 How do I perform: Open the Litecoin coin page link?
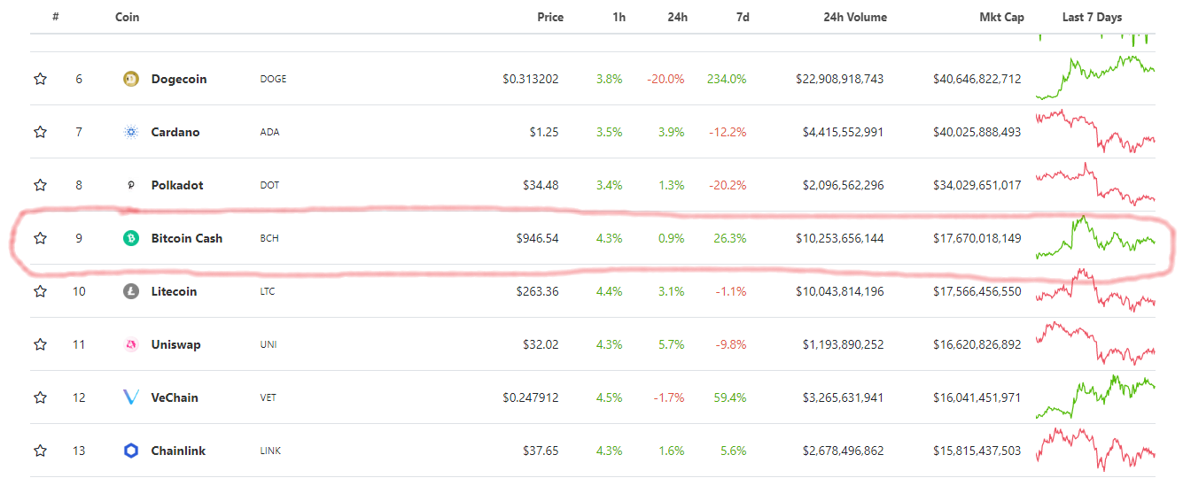(x=175, y=291)
